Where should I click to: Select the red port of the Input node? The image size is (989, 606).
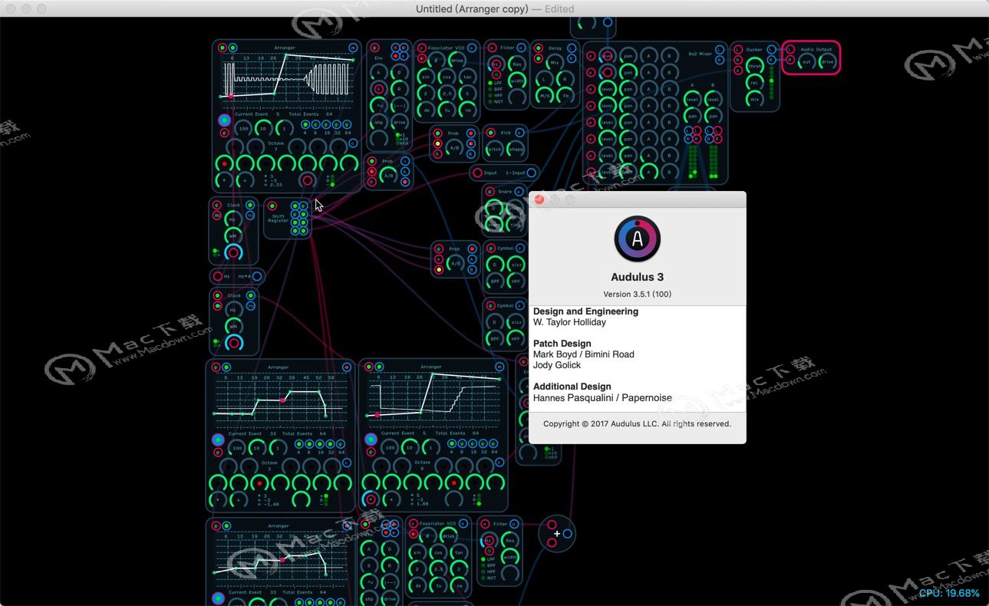click(477, 173)
